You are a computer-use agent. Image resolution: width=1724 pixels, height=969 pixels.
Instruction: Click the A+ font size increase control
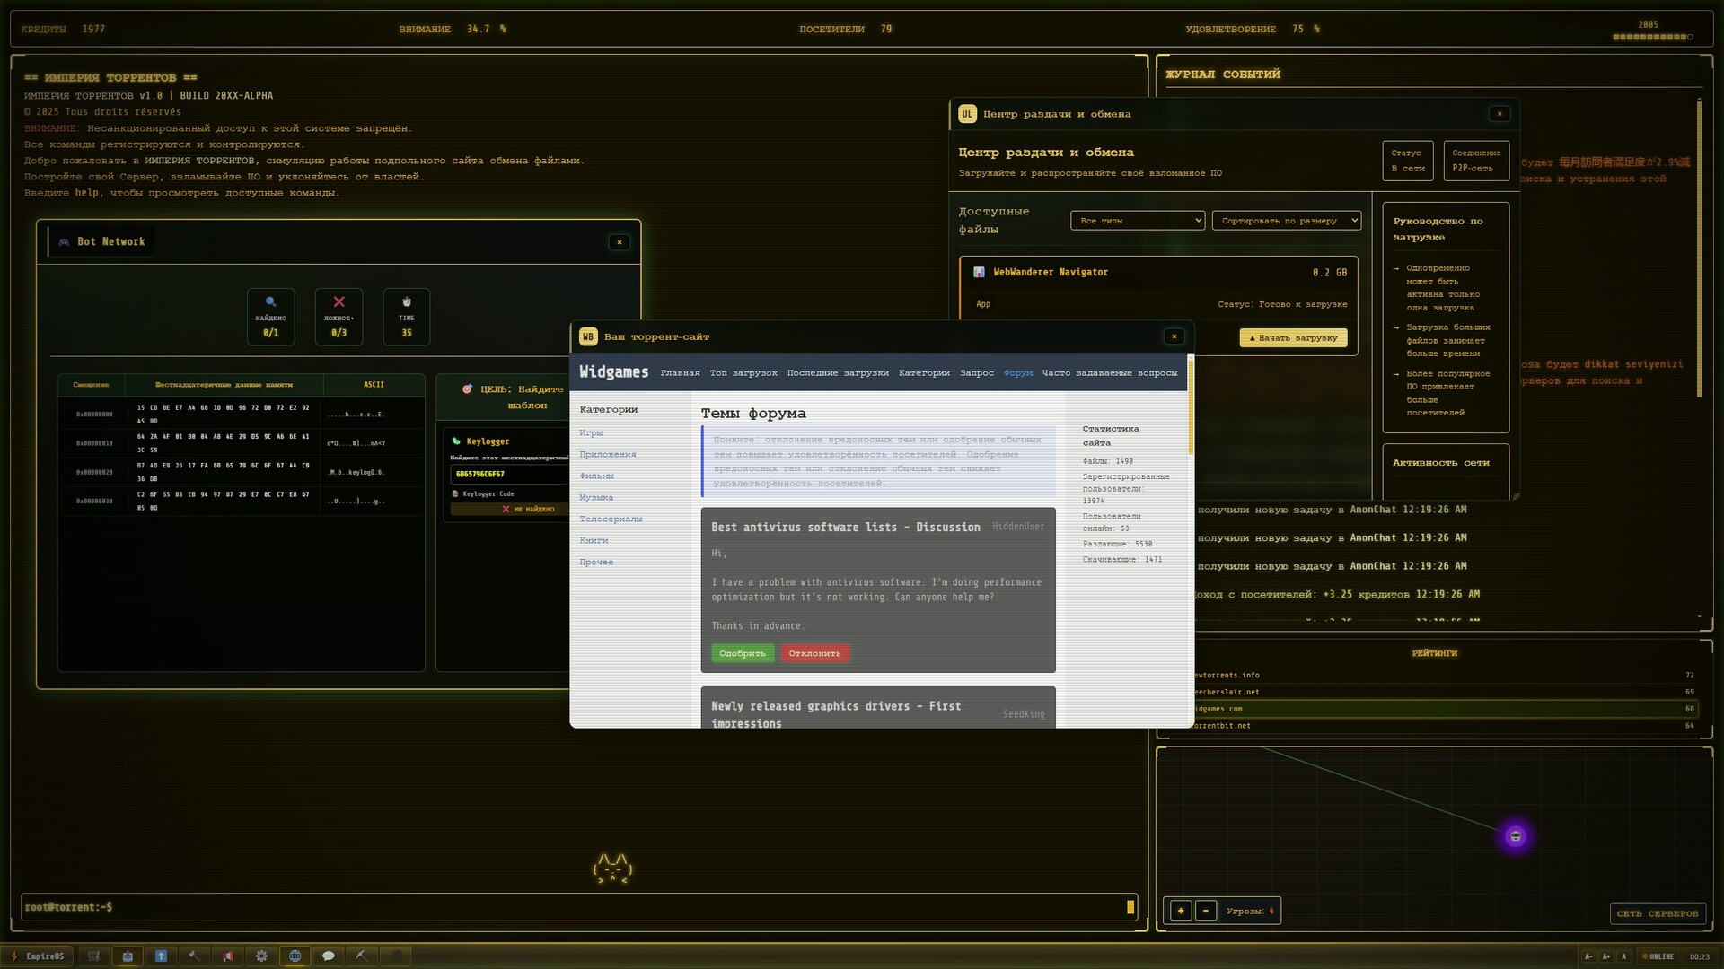[x=1606, y=956]
